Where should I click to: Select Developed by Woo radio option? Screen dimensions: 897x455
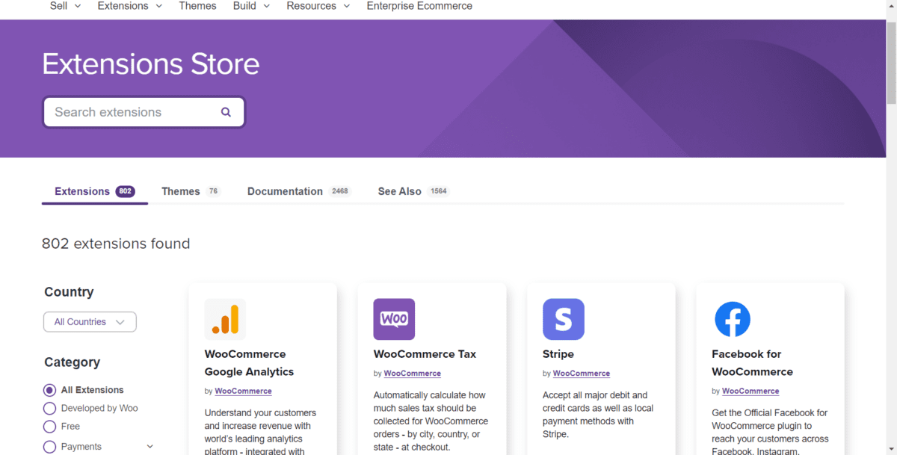(x=50, y=408)
